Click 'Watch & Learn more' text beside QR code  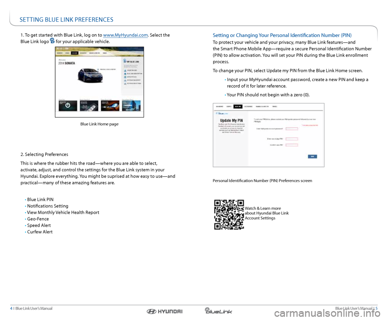coord(262,208)
